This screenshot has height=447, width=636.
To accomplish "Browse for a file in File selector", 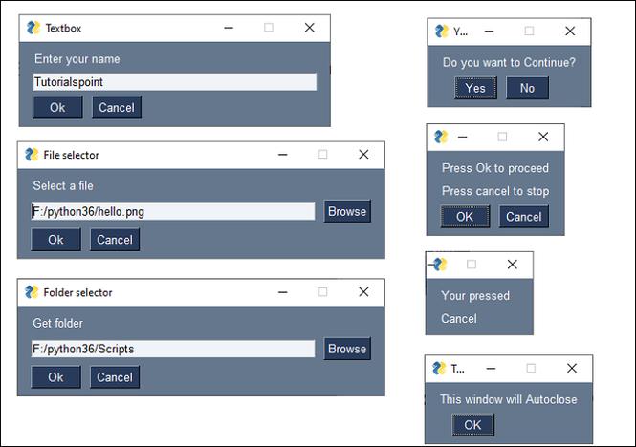I will click(x=346, y=211).
